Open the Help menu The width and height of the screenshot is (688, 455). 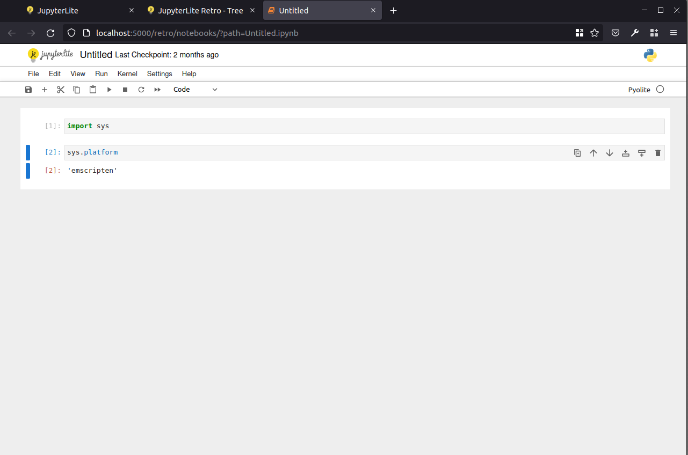click(x=189, y=74)
